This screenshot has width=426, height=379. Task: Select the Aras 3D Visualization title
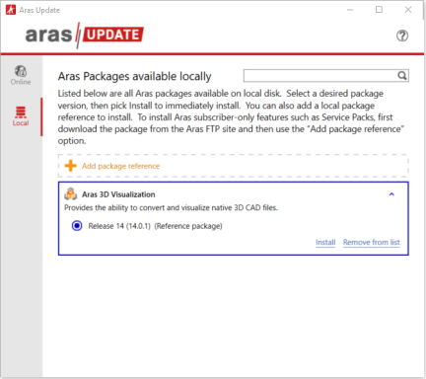click(x=118, y=194)
